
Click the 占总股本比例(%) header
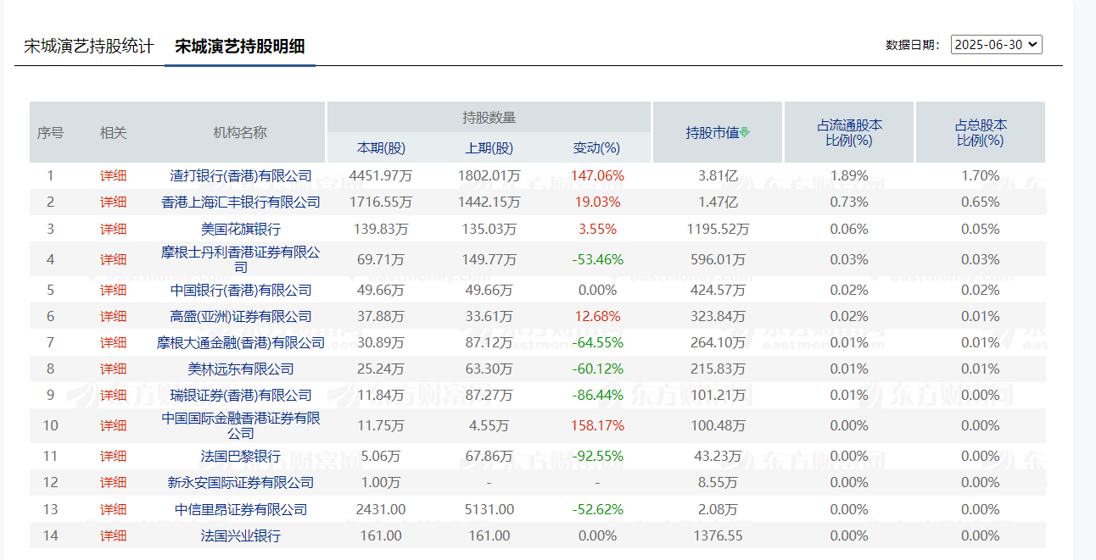(981, 132)
